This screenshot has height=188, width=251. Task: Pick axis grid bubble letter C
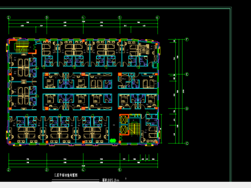187,144
